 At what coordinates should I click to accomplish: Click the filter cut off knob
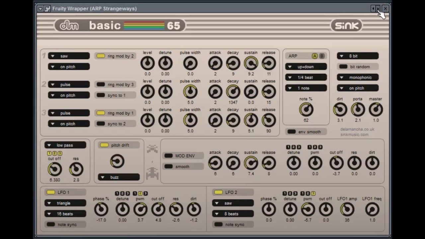[55, 169]
